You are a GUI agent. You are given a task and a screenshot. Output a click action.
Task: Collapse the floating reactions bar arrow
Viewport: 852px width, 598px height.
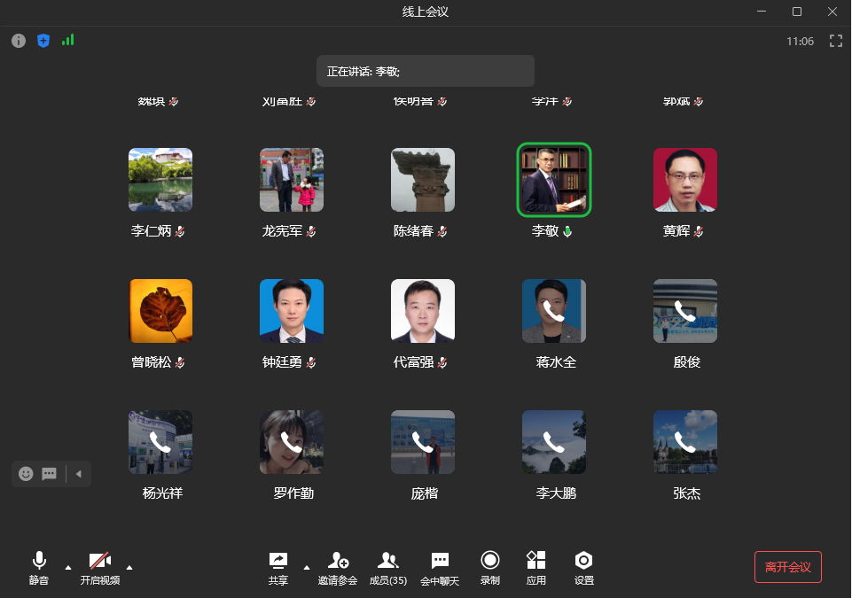78,474
